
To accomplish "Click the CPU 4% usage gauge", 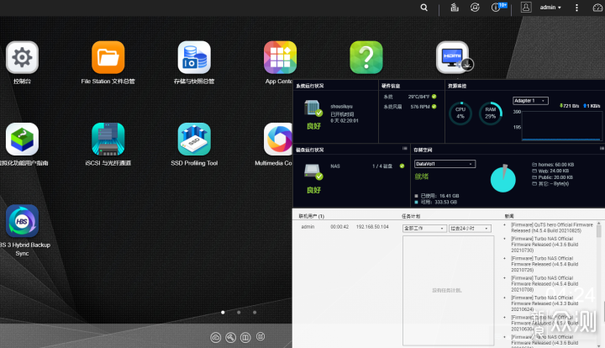I will click(x=460, y=113).
